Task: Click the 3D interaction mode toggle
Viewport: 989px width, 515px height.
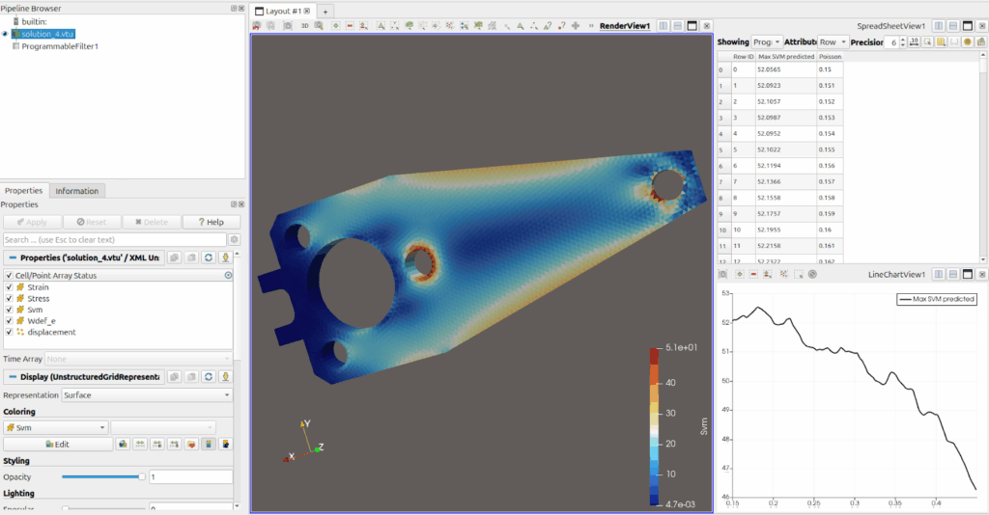Action: click(305, 26)
